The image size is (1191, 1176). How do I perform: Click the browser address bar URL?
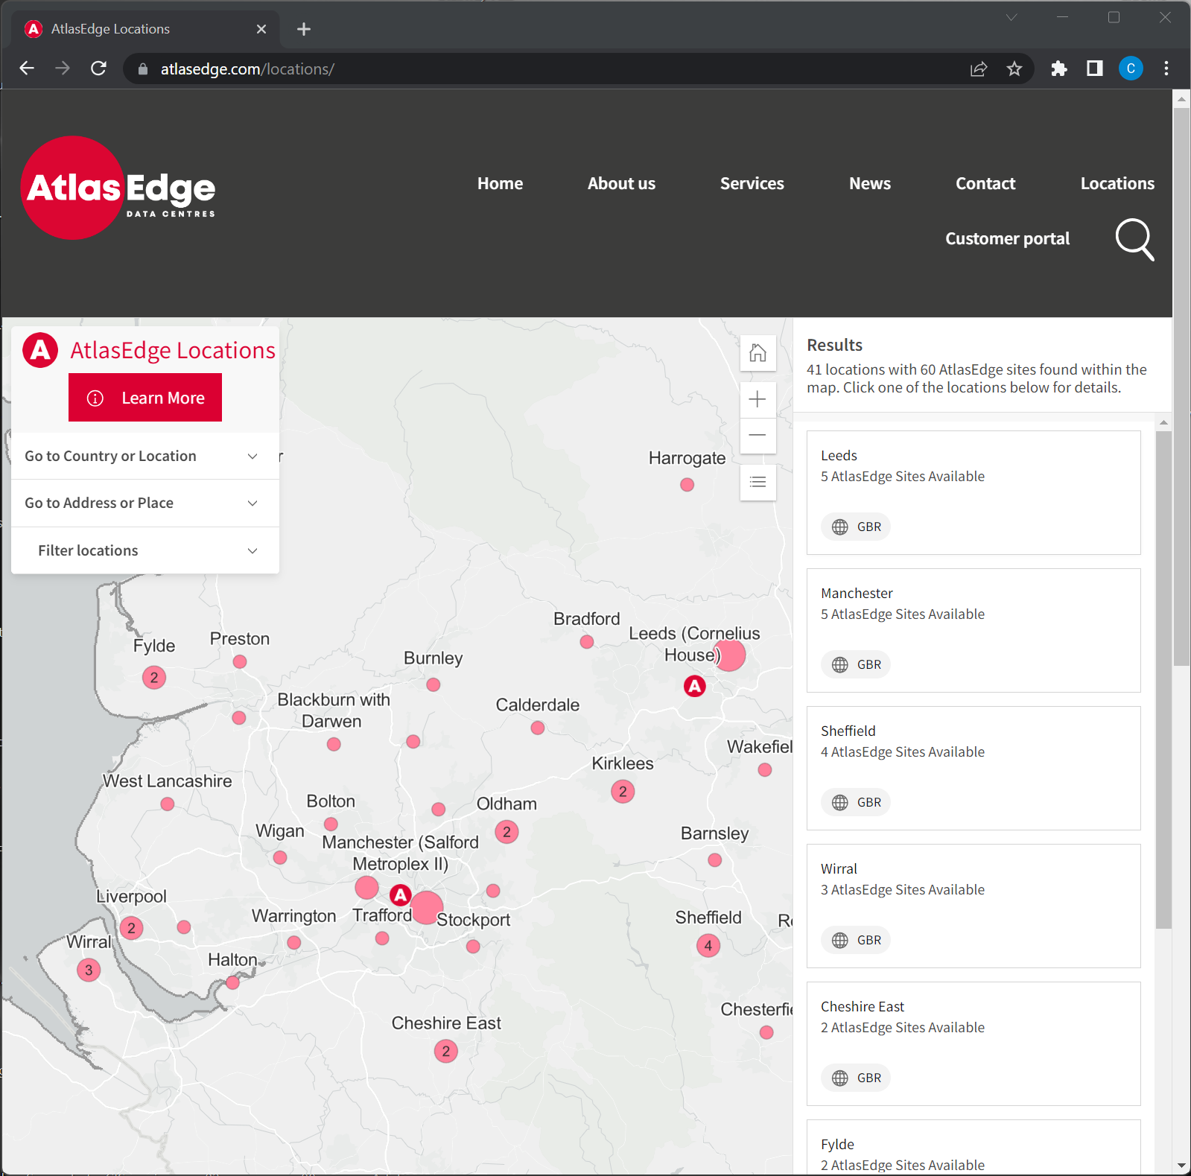[x=247, y=69]
